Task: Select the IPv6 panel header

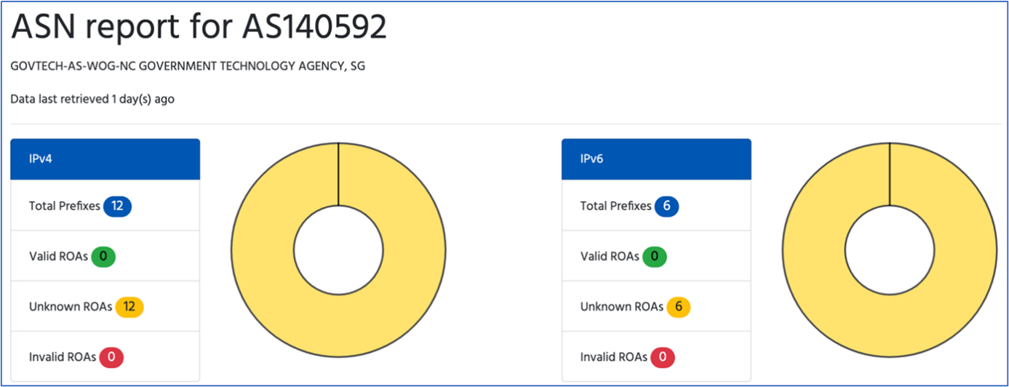Action: tap(656, 159)
